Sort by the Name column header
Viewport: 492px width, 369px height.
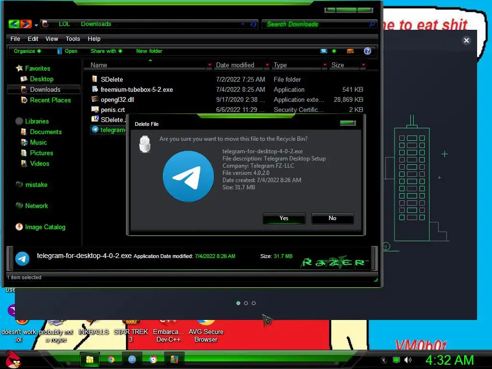[x=99, y=65]
